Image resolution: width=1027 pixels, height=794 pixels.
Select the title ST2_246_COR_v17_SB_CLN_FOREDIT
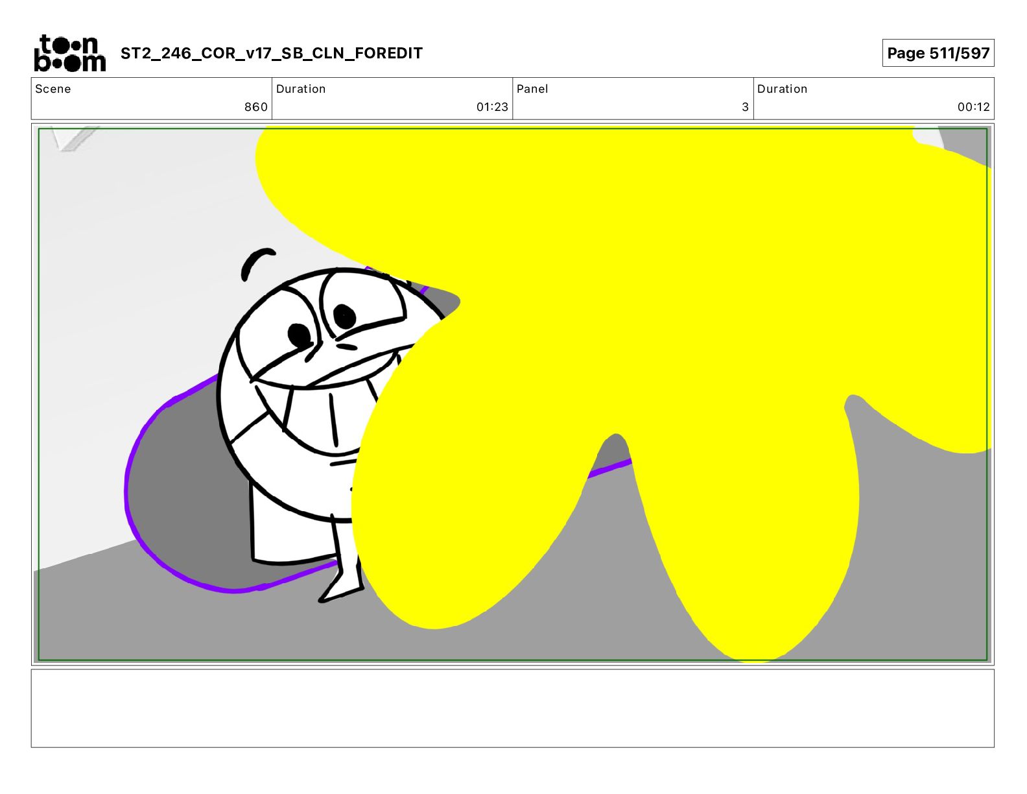pos(272,53)
